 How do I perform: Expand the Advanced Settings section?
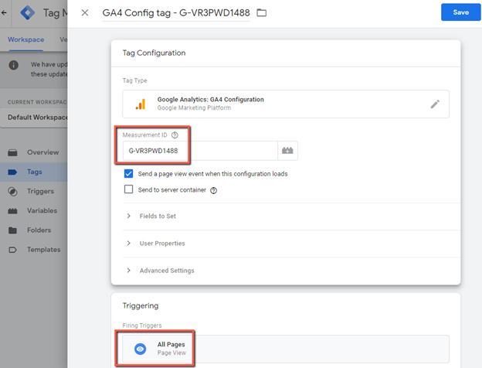tap(291, 271)
